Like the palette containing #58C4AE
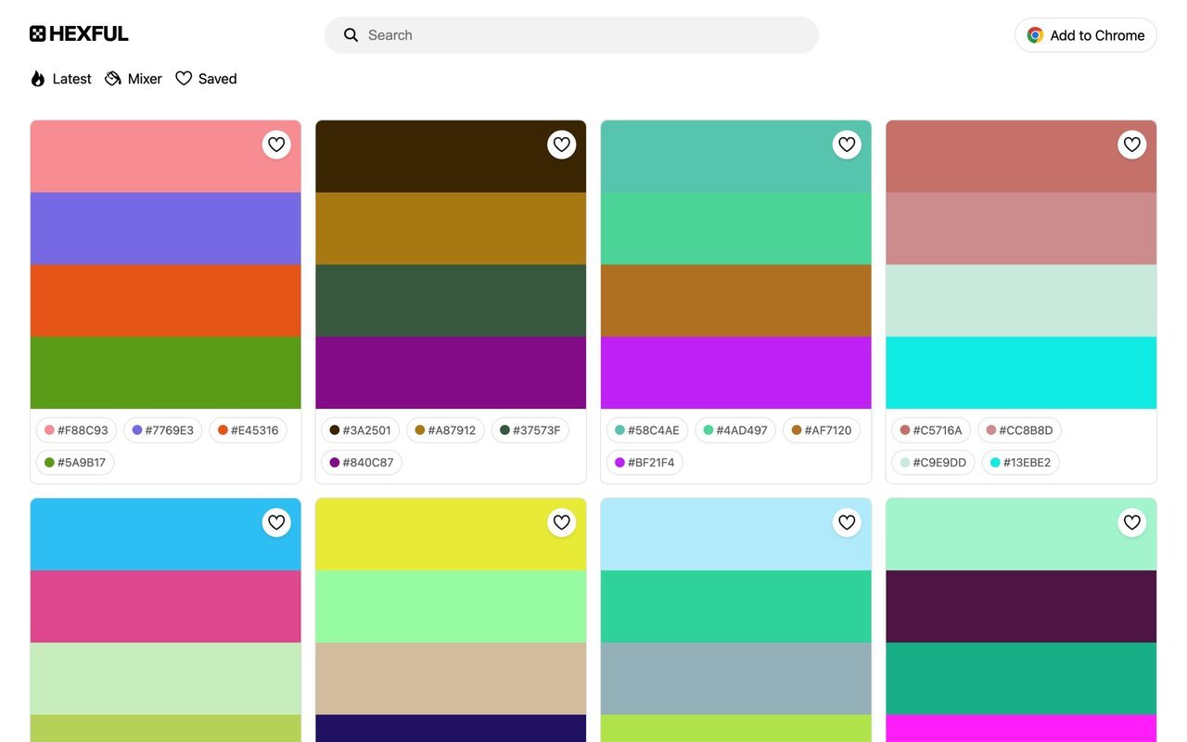Viewport: 1187px width, 742px height. [x=847, y=145]
